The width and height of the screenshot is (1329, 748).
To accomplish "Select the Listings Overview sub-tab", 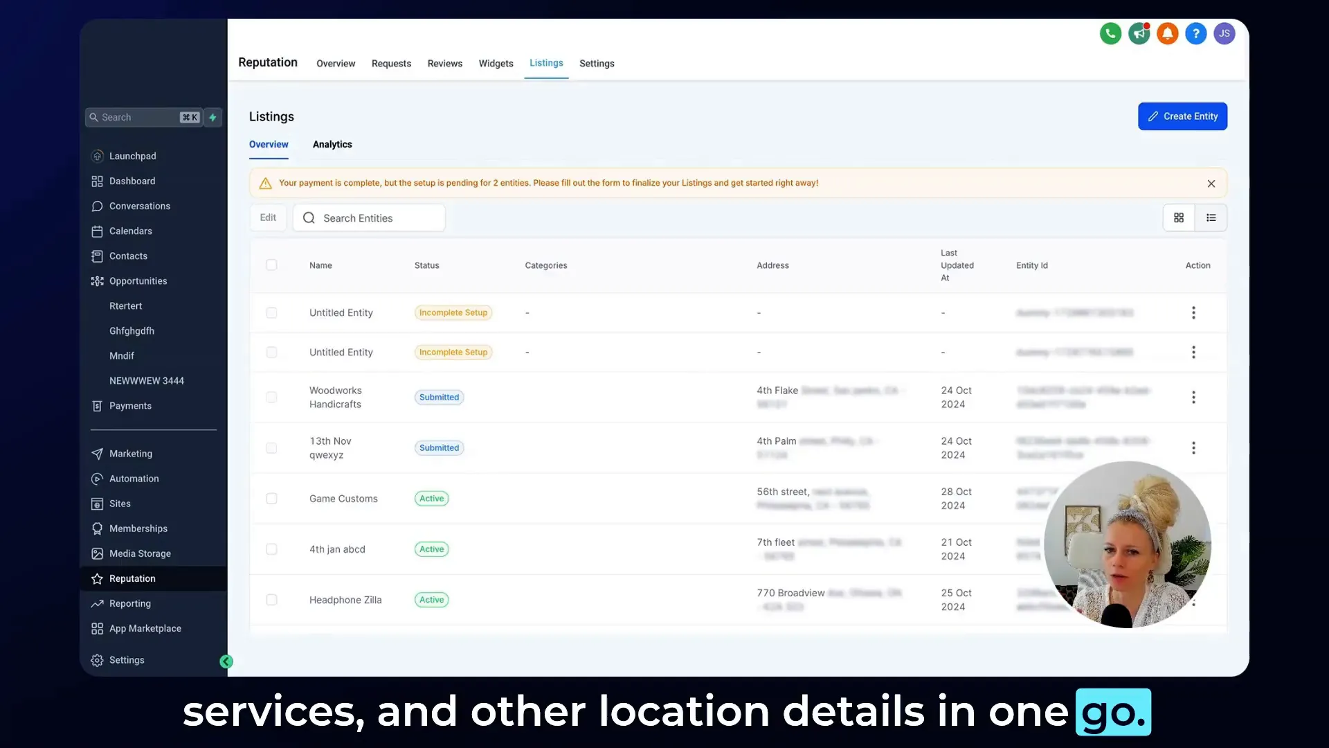I will click(x=269, y=144).
